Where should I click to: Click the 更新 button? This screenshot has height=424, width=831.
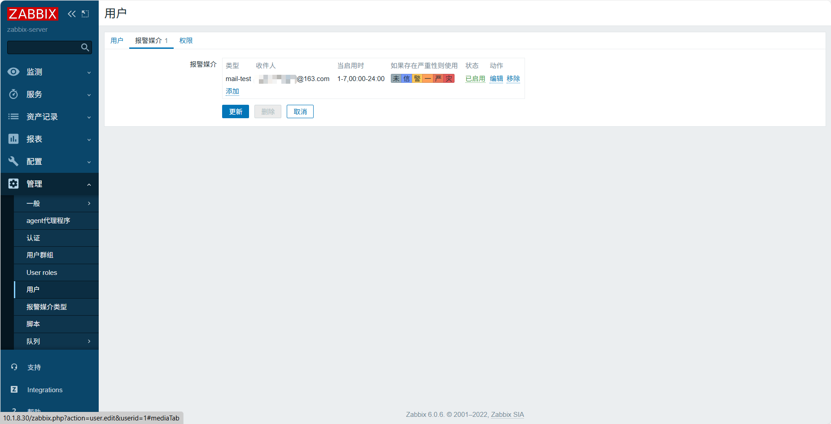coord(236,111)
